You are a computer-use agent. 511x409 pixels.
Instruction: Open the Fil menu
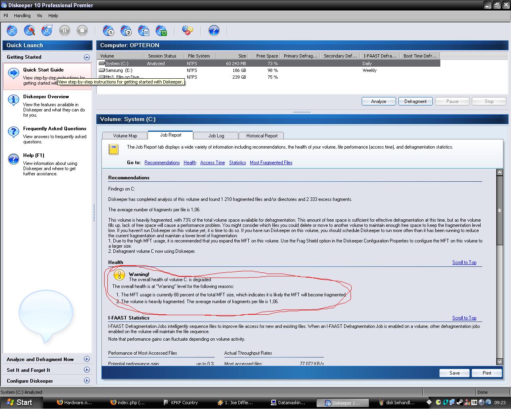click(6, 16)
